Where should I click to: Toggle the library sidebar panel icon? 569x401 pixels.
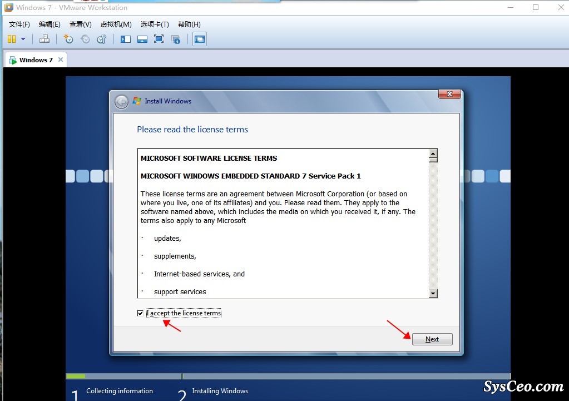point(126,39)
